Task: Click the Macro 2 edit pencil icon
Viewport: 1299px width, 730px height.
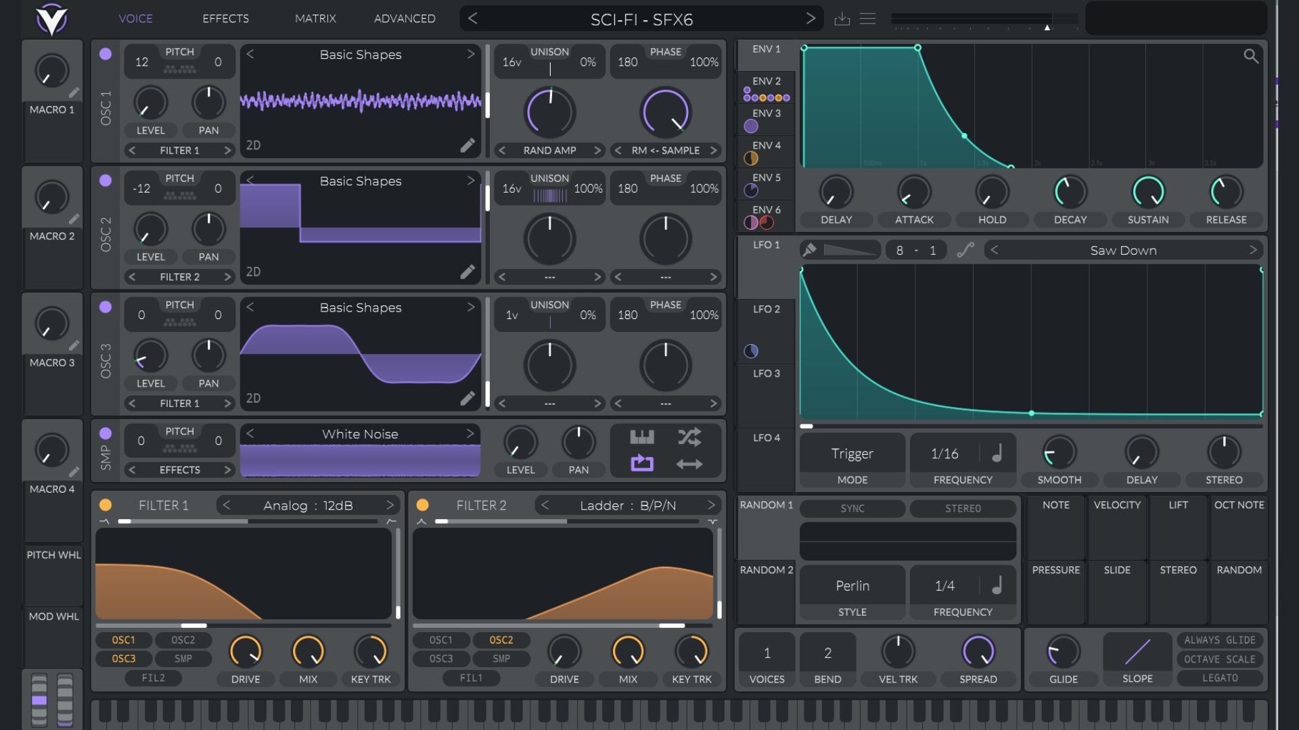Action: pos(74,219)
